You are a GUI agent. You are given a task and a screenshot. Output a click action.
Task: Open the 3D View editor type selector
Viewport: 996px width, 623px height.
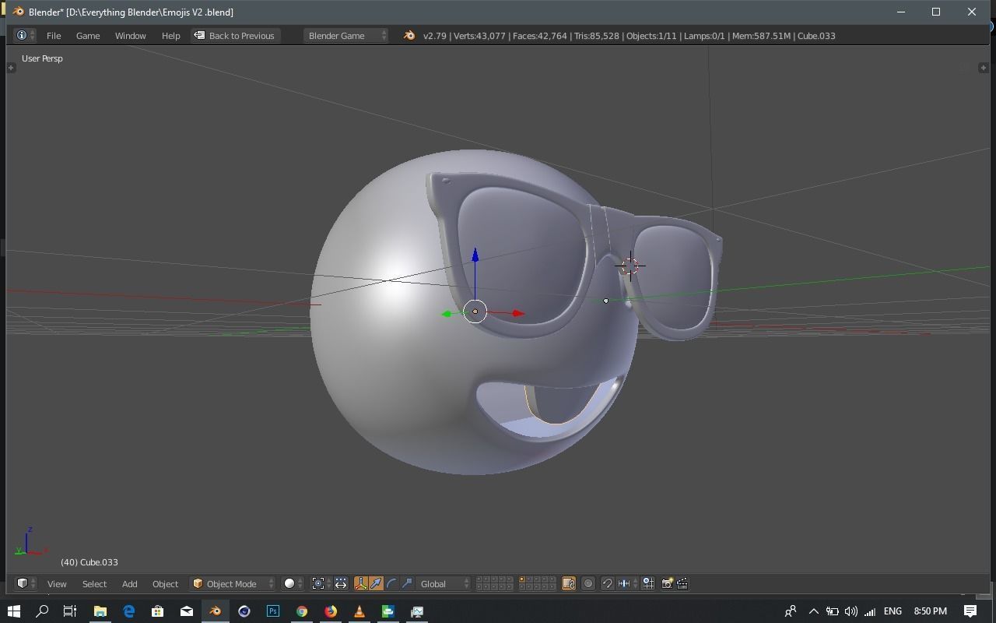tap(25, 583)
